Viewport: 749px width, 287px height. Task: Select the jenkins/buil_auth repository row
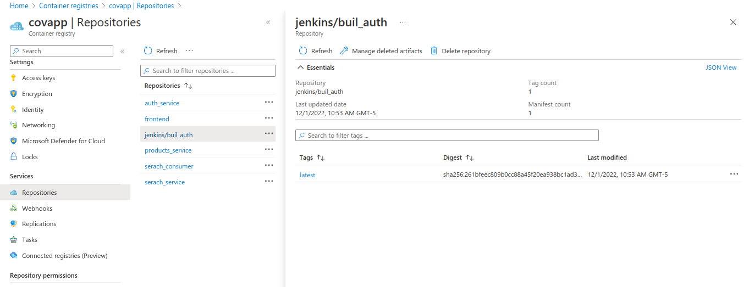click(208, 134)
